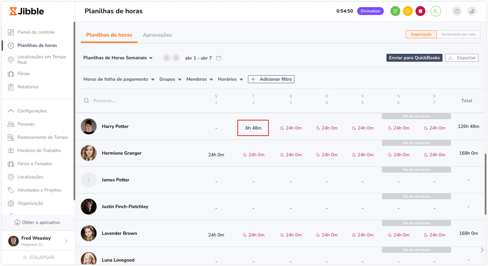This screenshot has height=266, width=488.
Task: Click the yellow coffee break icon
Action: [408, 11]
